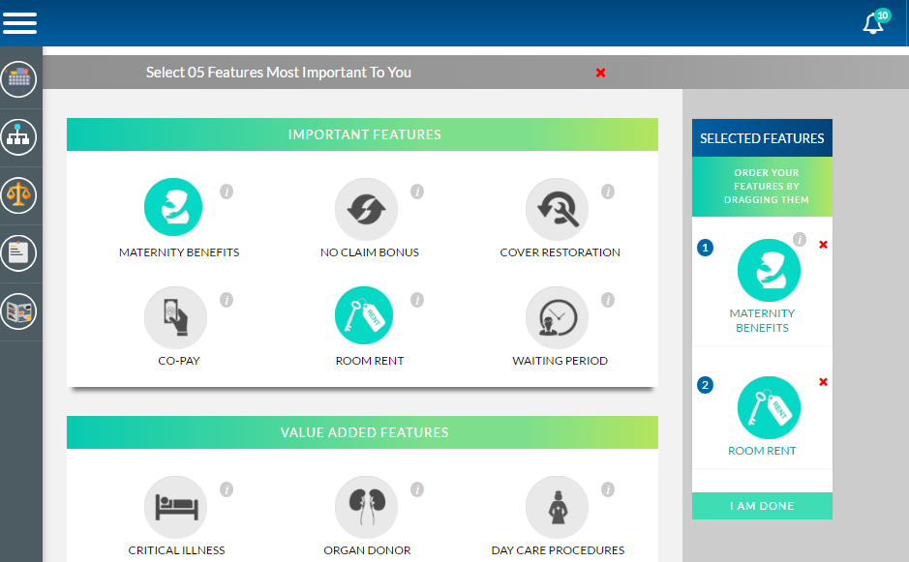The image size is (909, 562).
Task: Select the Critical Illness feature
Action: 175,507
